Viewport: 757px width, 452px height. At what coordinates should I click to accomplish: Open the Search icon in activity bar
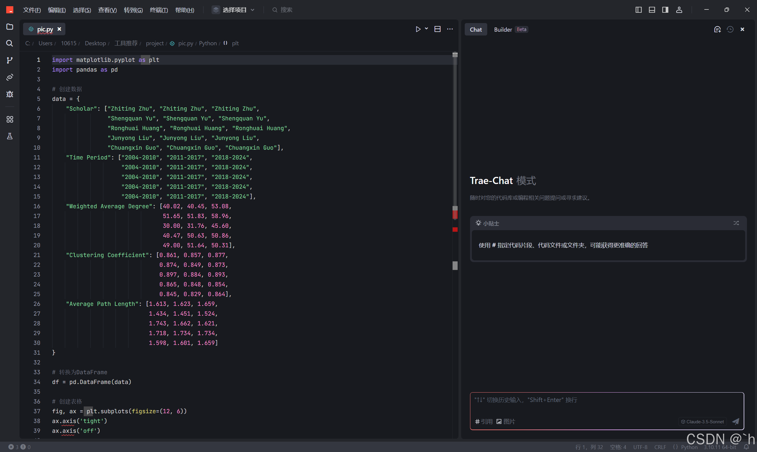click(10, 43)
